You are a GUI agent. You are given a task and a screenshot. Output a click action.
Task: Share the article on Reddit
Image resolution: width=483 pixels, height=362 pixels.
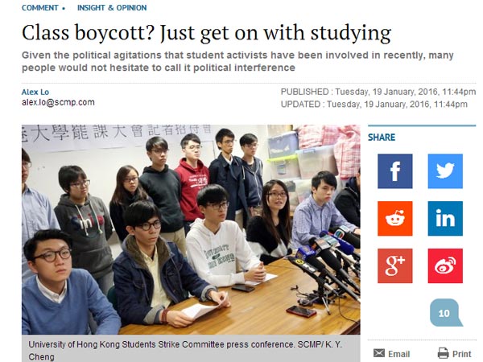pyautogui.click(x=395, y=219)
